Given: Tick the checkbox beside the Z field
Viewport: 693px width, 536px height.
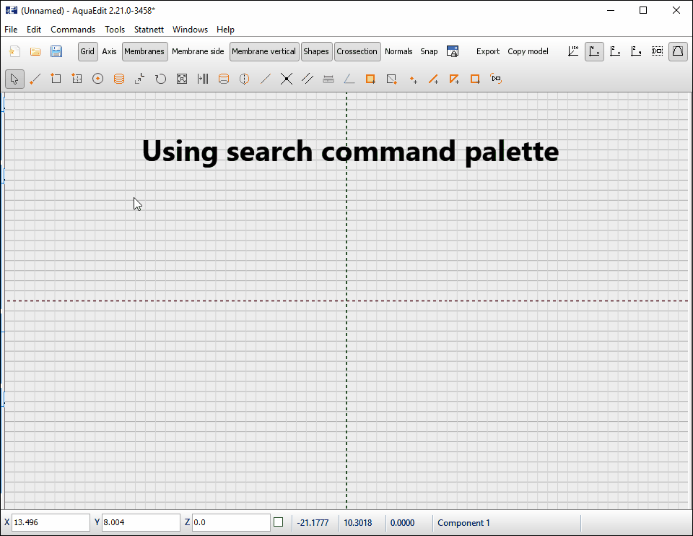Looking at the screenshot, I should 279,522.
